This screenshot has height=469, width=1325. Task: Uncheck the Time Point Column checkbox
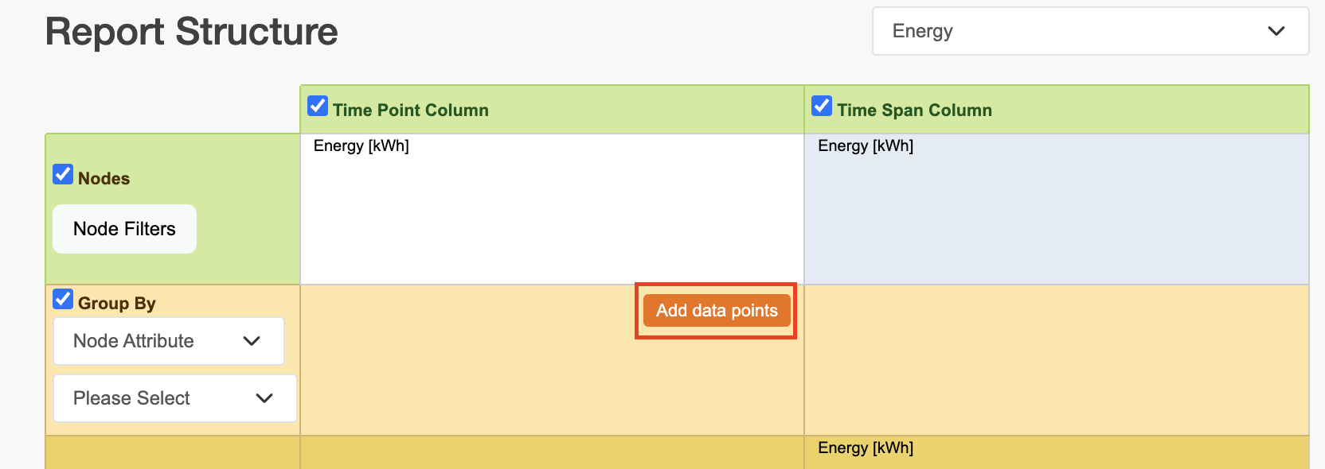318,106
